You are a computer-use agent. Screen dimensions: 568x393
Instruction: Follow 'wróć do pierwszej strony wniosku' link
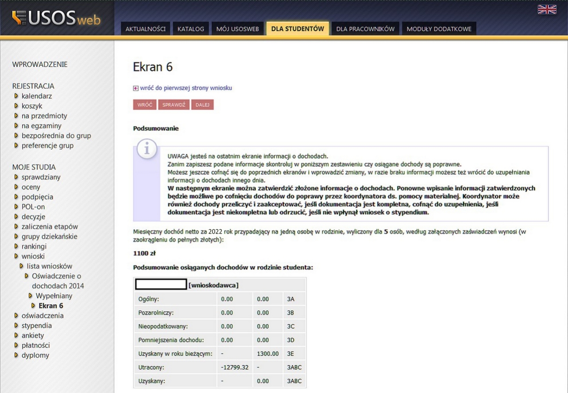[x=186, y=88]
